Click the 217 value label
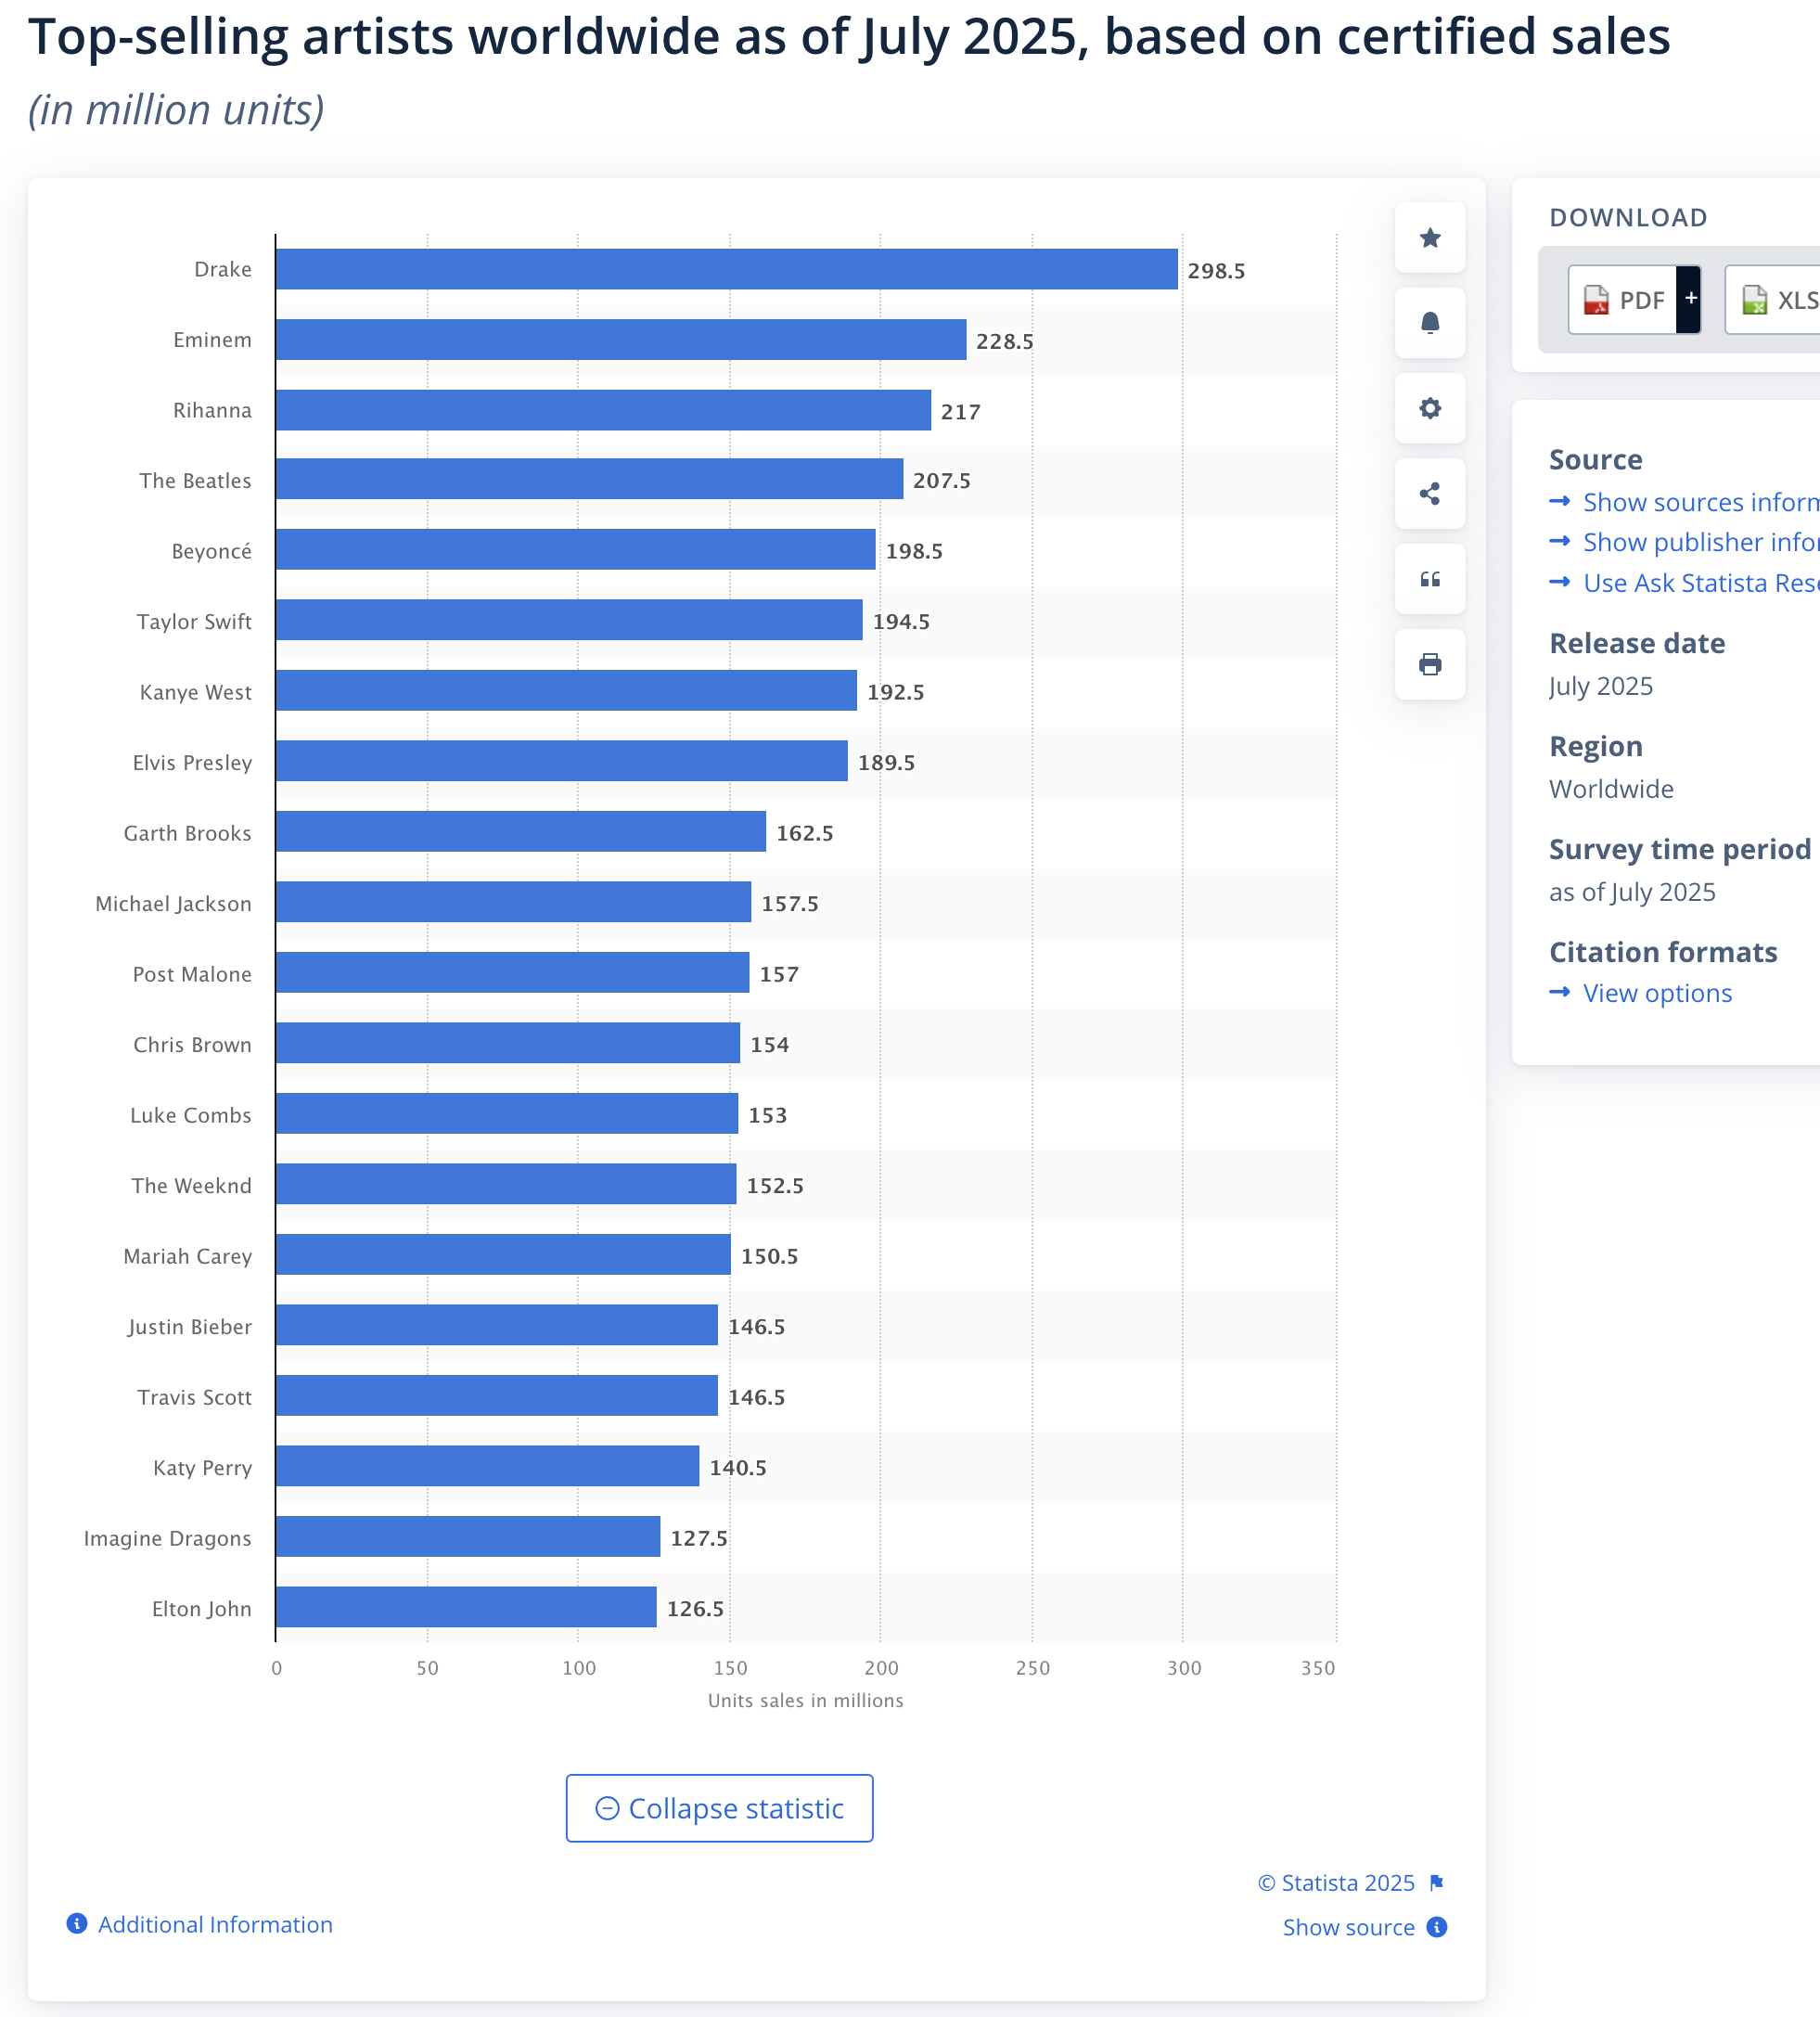The image size is (1820, 2017). (960, 412)
